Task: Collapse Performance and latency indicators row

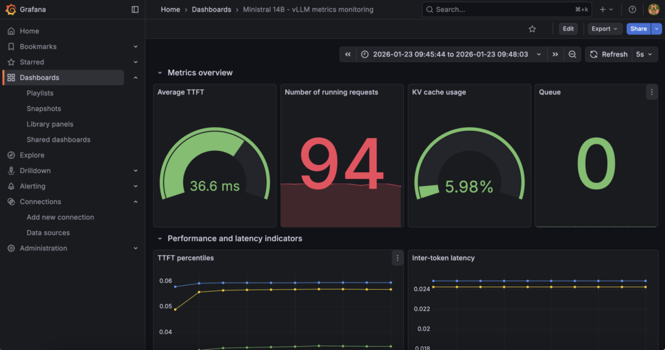Action: tap(160, 239)
